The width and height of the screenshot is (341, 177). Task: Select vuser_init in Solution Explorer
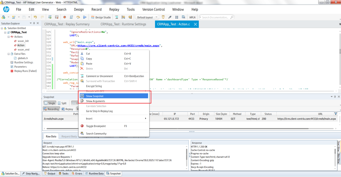tap(23, 41)
